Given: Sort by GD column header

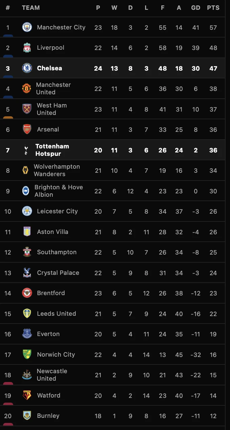Looking at the screenshot, I should click(195, 8).
